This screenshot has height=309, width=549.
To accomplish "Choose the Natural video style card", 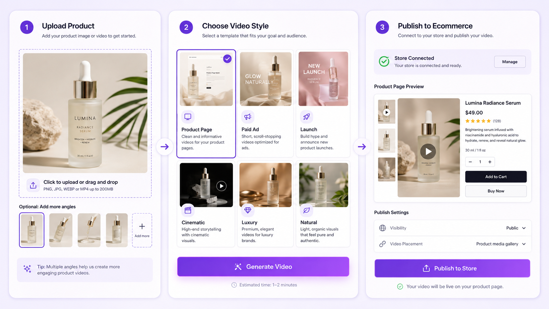I will [x=323, y=204].
